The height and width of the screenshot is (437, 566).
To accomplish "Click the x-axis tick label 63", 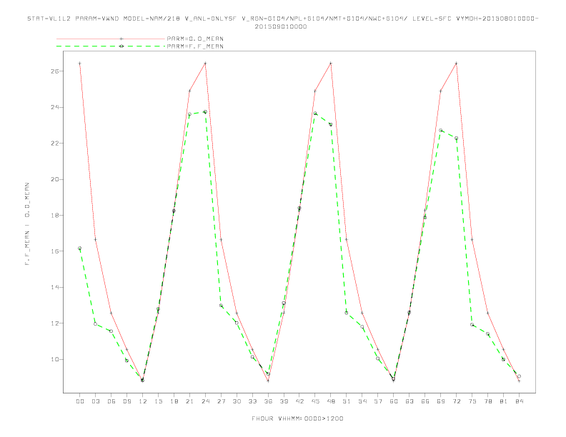I will [409, 401].
